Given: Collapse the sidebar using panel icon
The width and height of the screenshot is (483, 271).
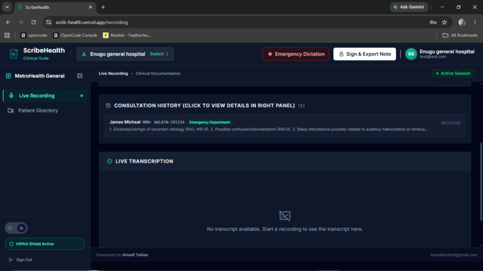Looking at the screenshot, I should [80, 75].
